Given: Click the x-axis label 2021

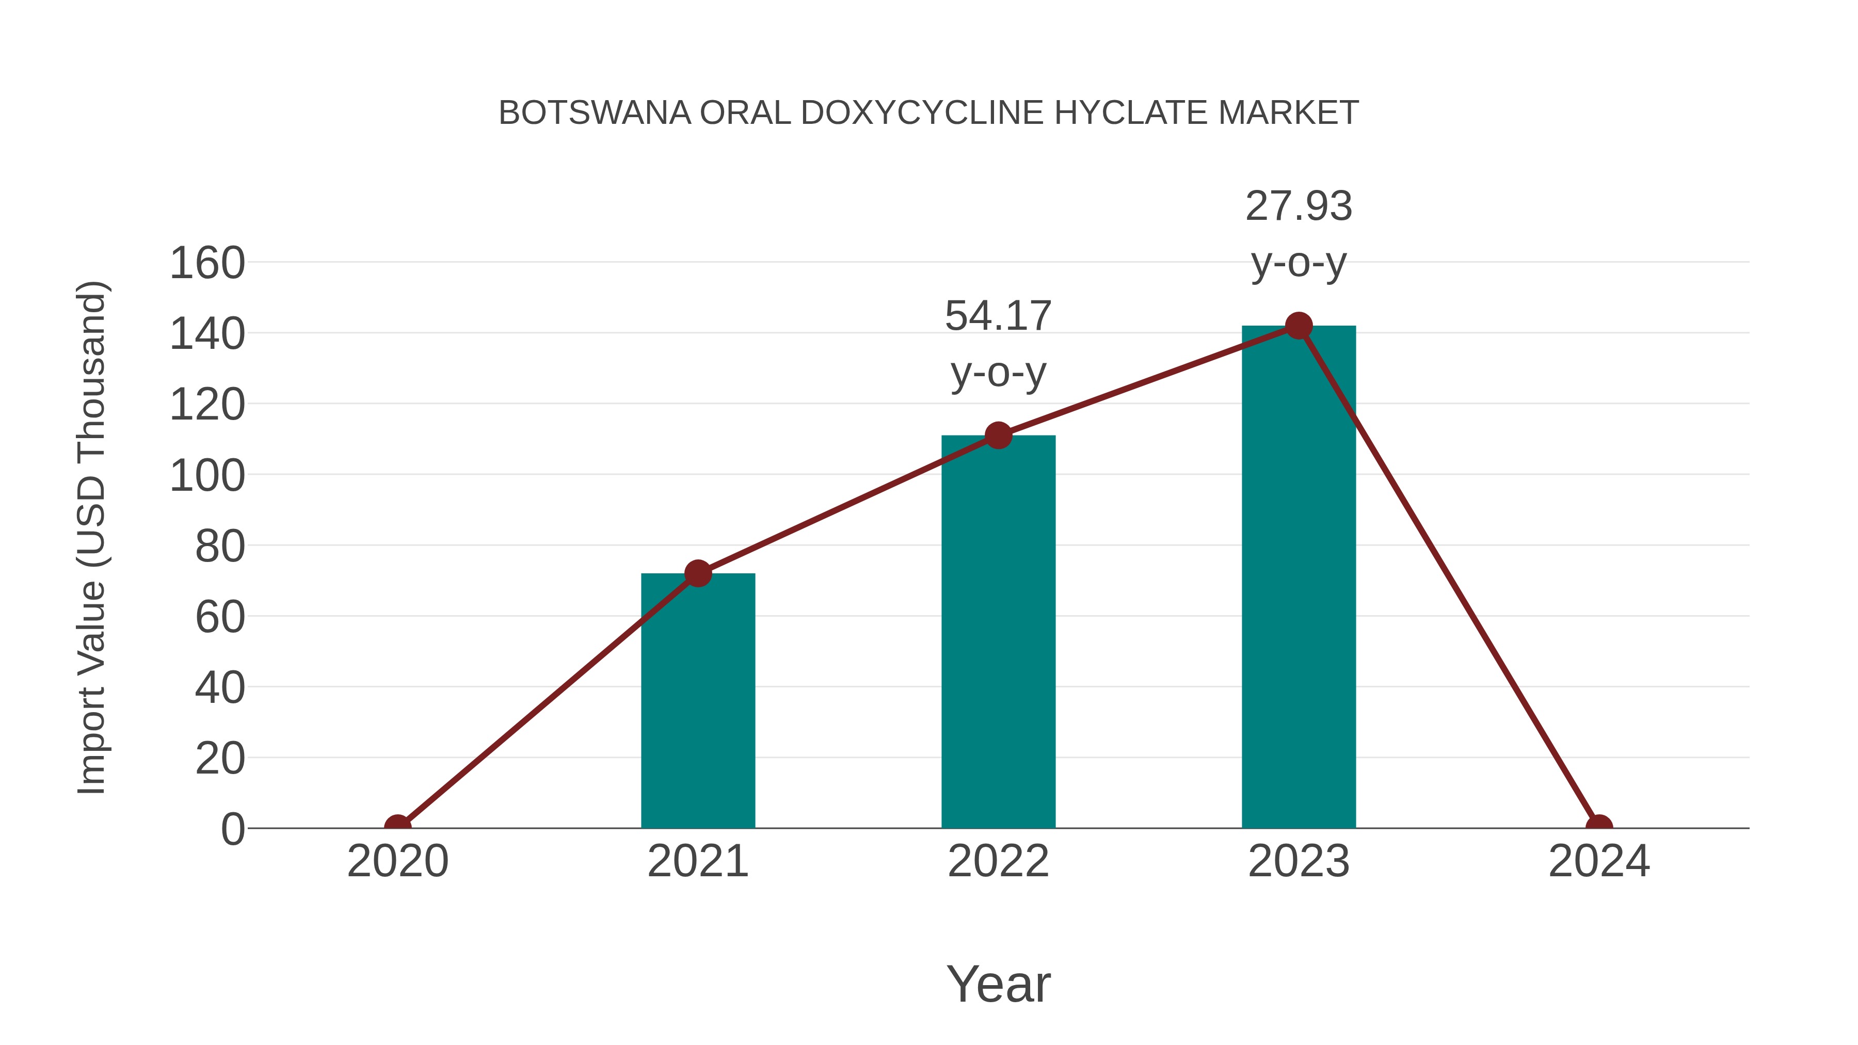Looking at the screenshot, I should coord(697,861).
